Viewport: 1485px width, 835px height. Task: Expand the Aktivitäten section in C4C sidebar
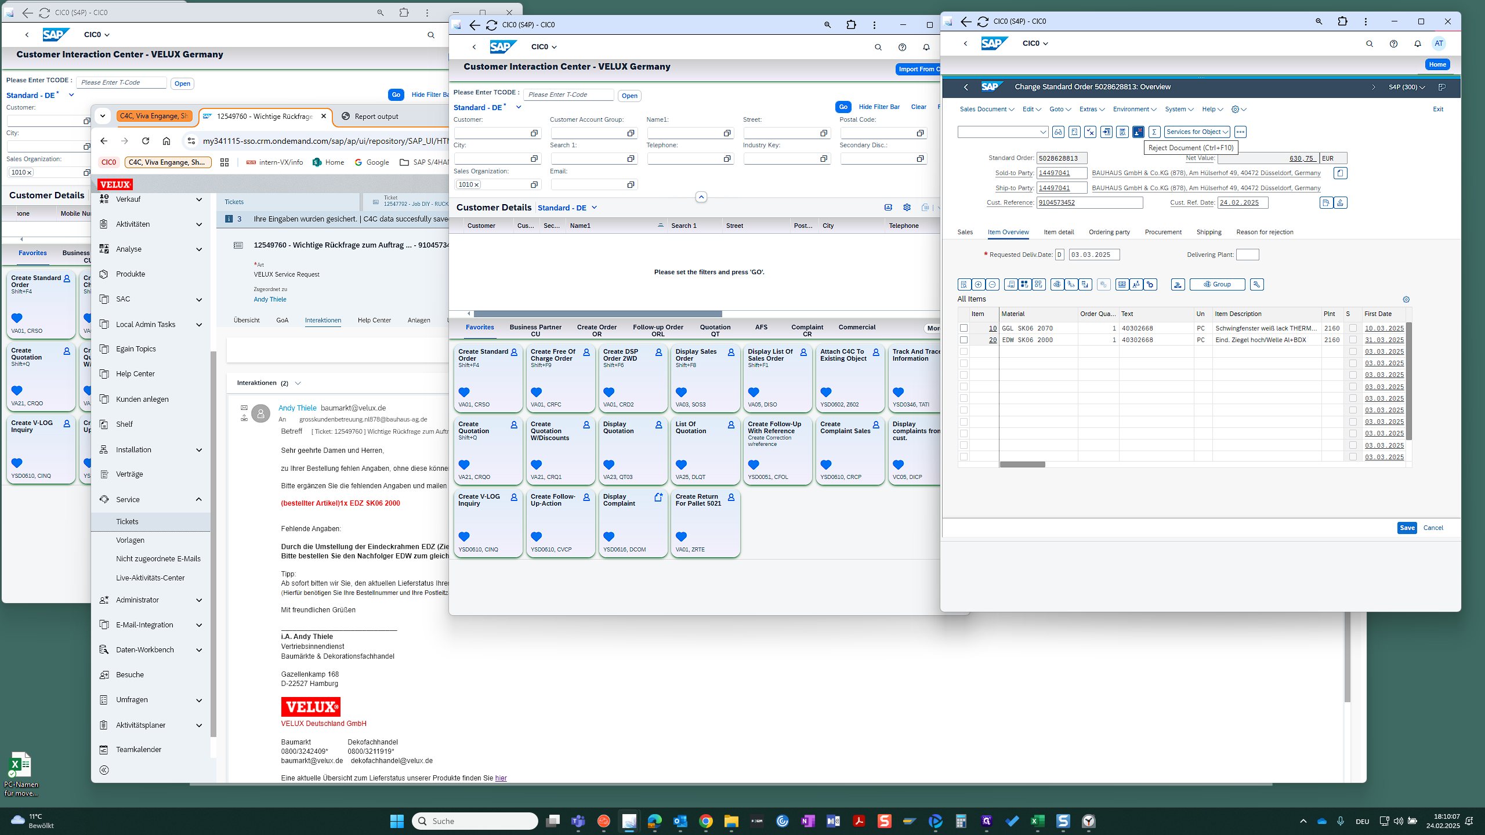pyautogui.click(x=199, y=224)
